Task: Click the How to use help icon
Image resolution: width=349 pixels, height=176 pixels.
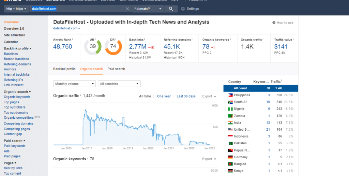Action: (x=274, y=23)
